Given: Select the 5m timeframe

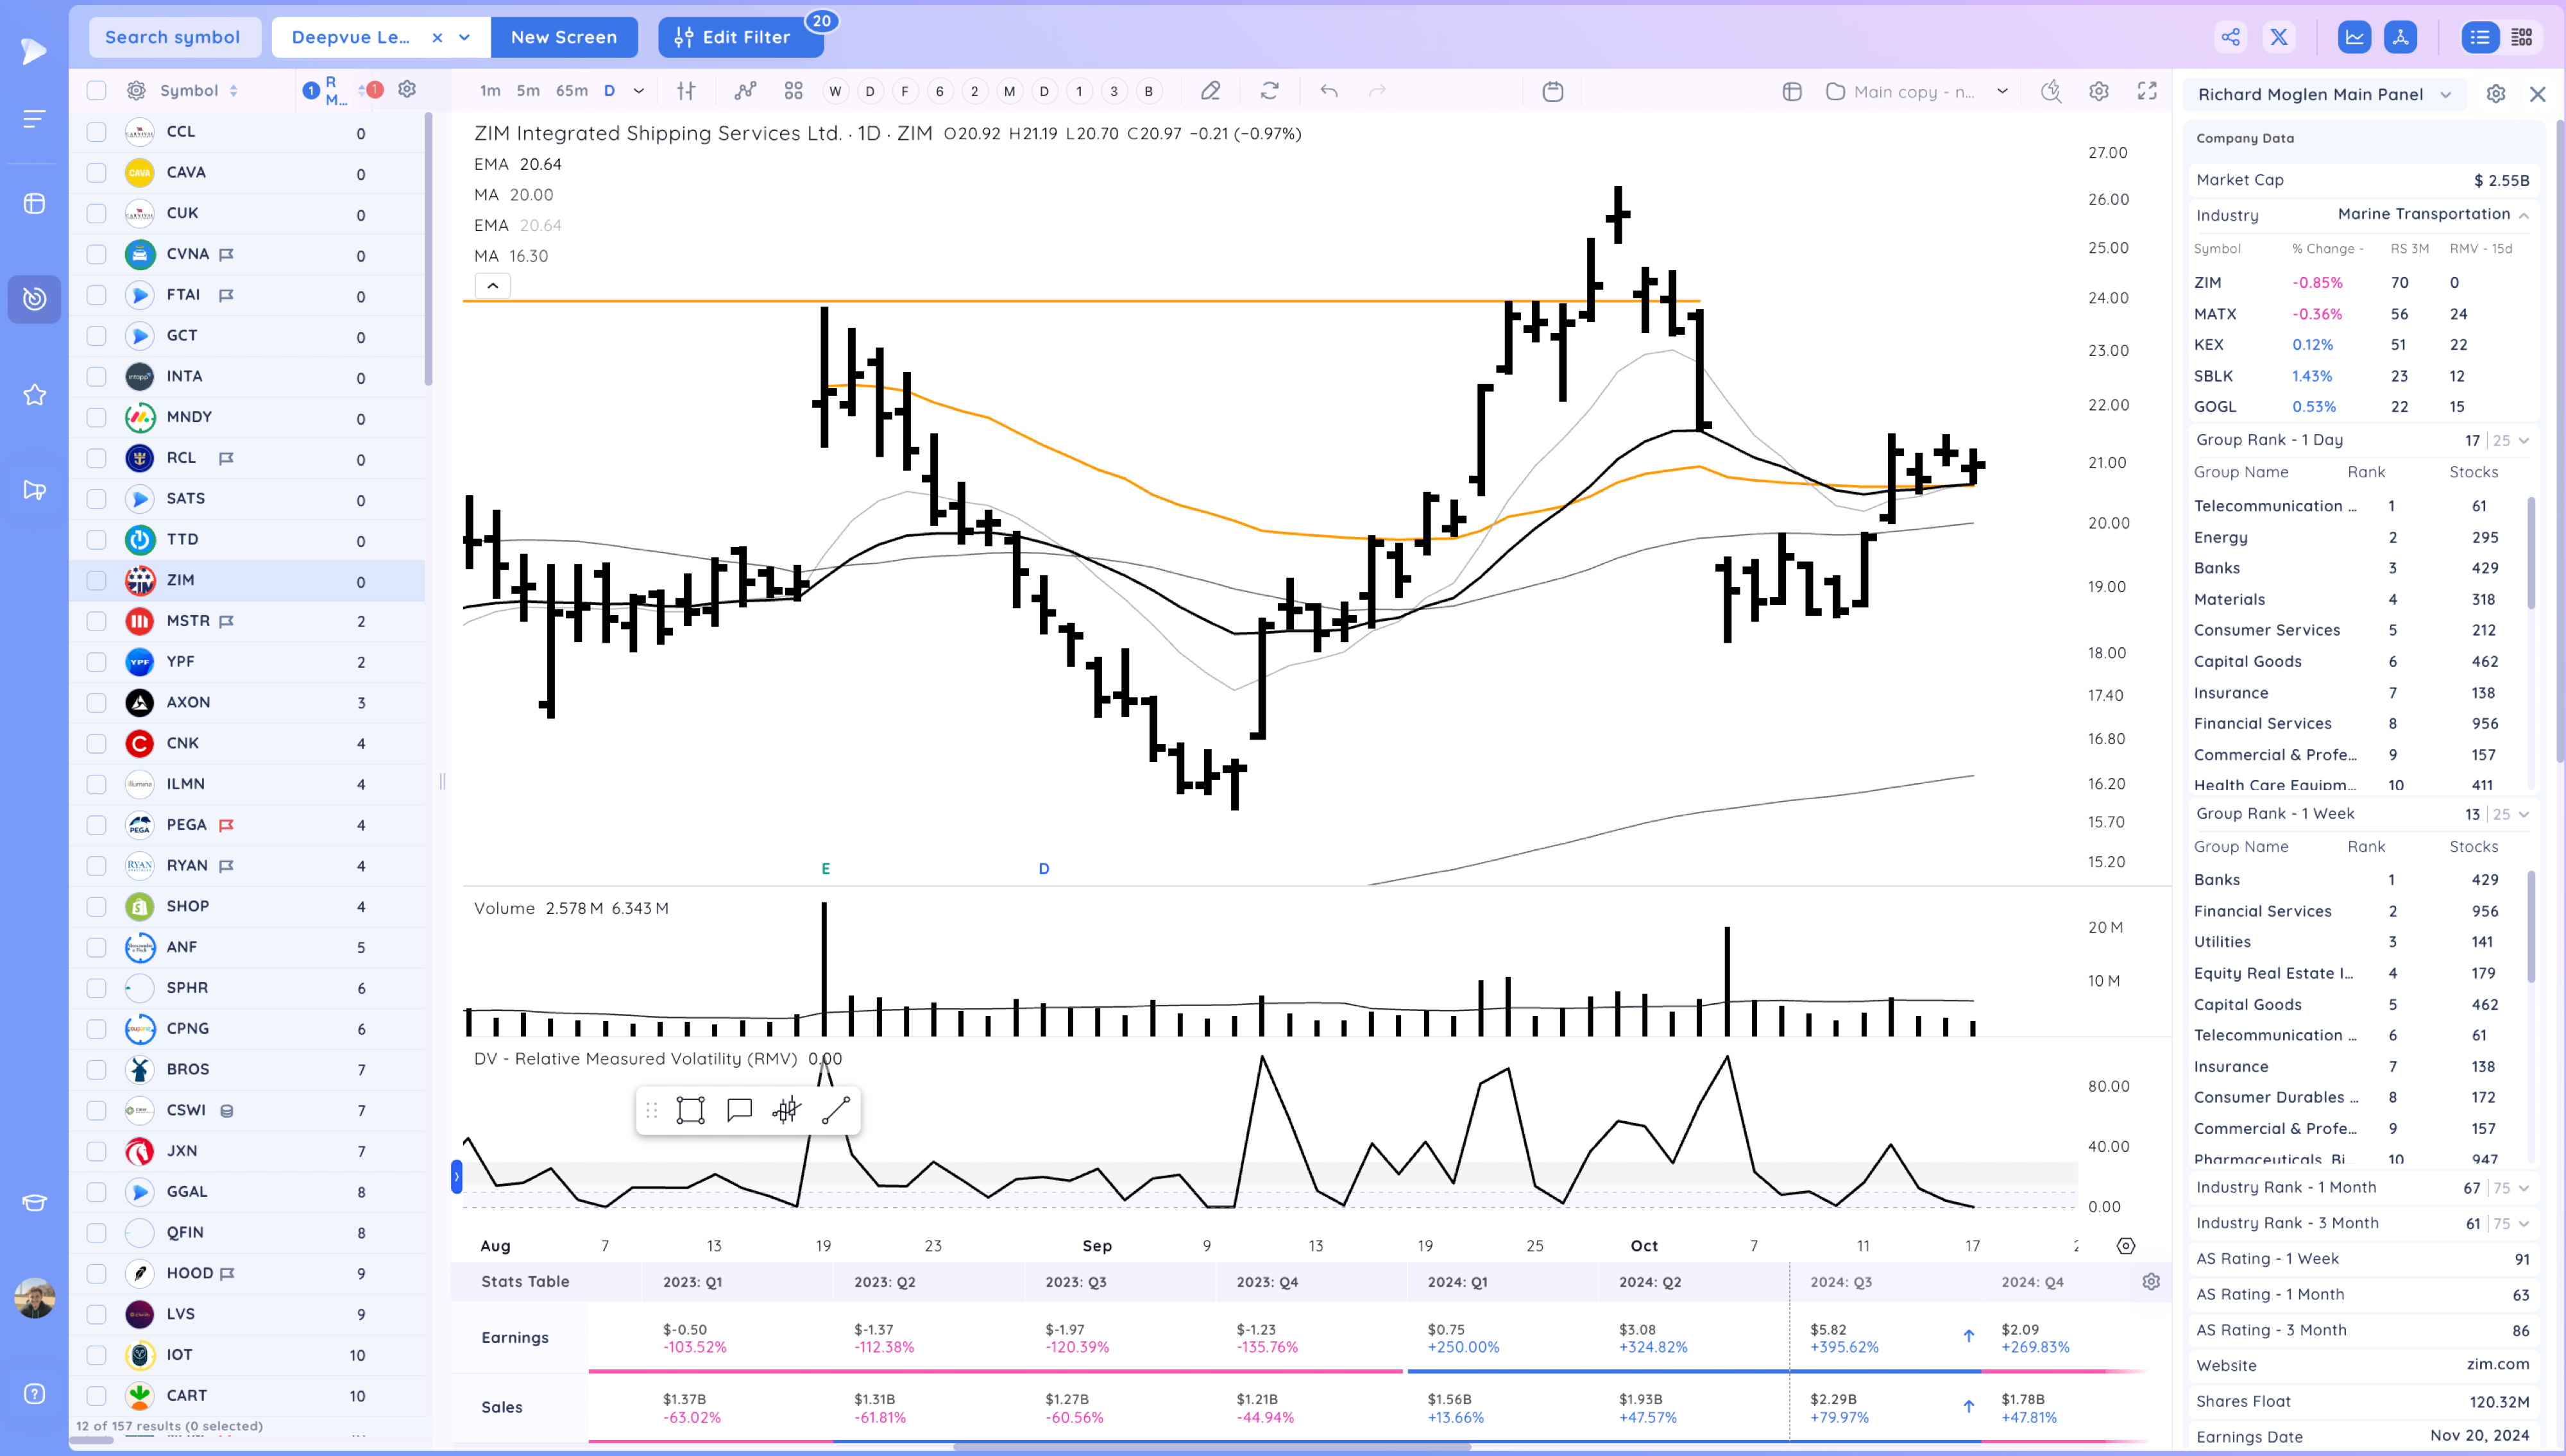Looking at the screenshot, I should point(528,91).
